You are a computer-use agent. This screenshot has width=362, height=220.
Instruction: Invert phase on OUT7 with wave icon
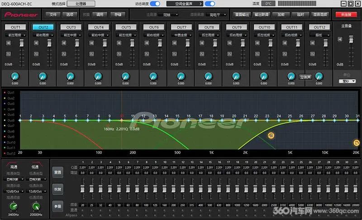(175, 54)
